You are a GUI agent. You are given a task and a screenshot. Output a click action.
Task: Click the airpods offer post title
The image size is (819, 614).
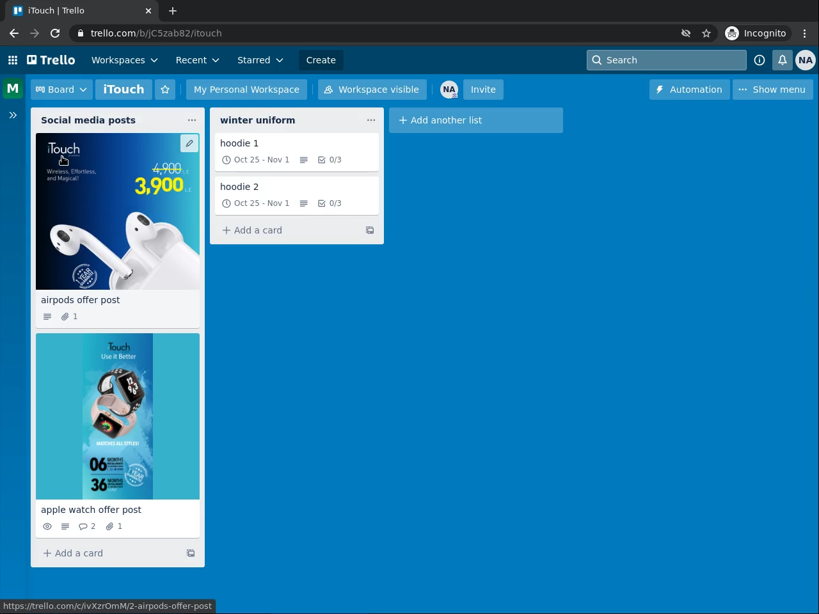coord(81,300)
